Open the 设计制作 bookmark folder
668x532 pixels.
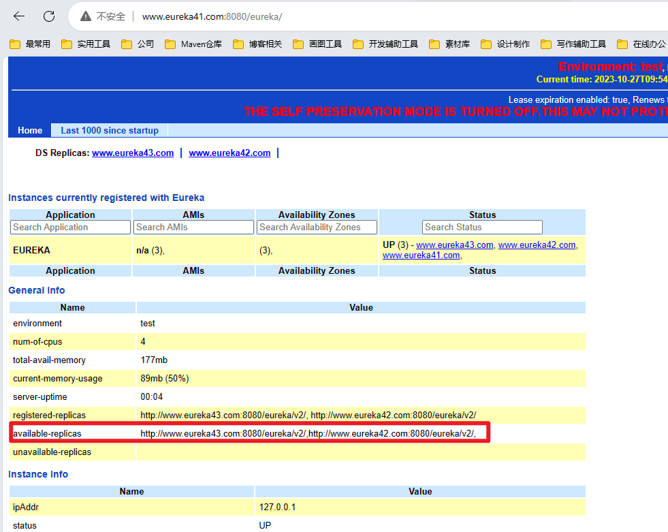tap(505, 44)
